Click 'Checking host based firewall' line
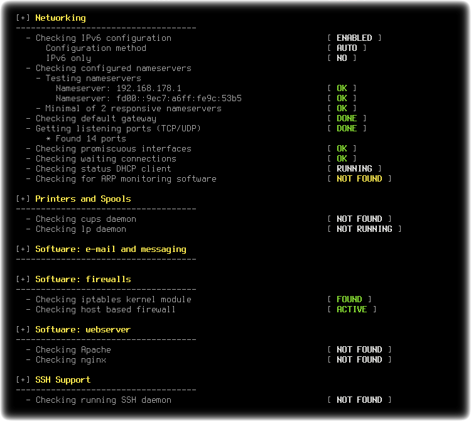This screenshot has height=421, width=471. (x=106, y=310)
